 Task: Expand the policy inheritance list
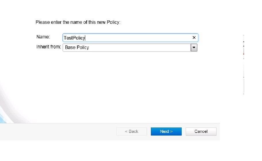click(x=194, y=48)
